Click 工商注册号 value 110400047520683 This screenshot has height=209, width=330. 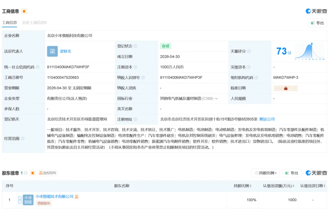tap(63, 77)
